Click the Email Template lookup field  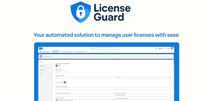tap(85, 100)
